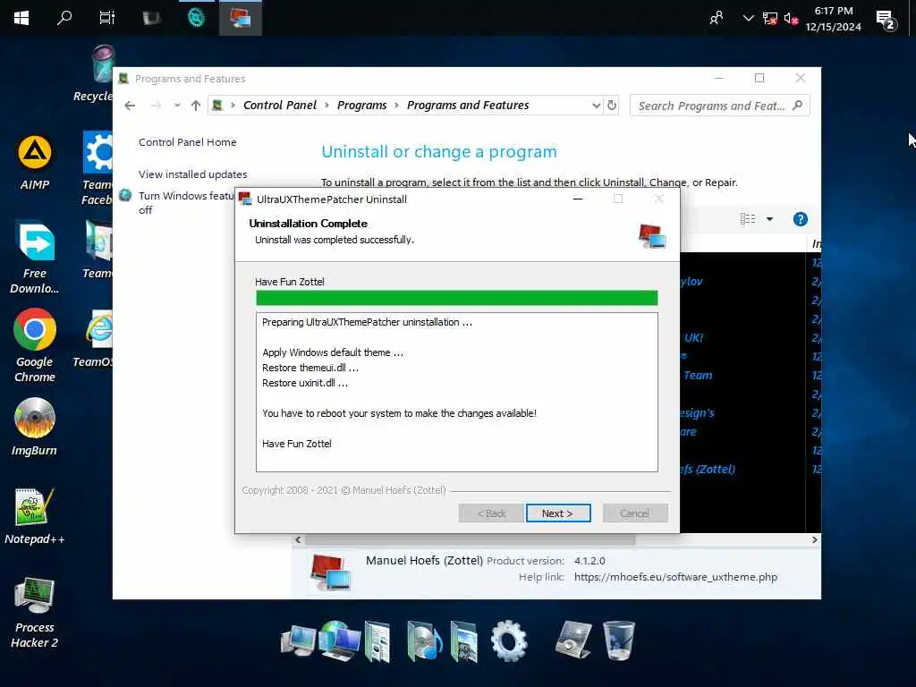Open the Windows Start menu

(21, 18)
